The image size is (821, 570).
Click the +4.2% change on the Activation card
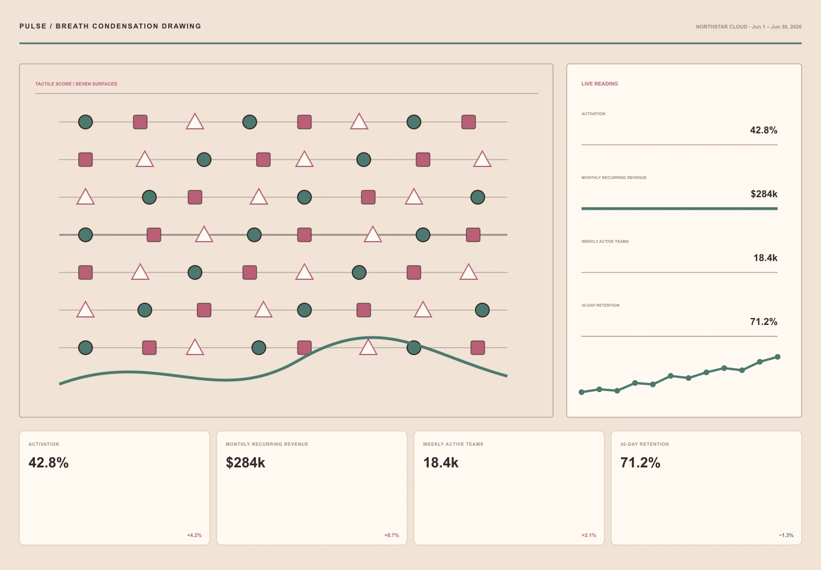point(194,535)
